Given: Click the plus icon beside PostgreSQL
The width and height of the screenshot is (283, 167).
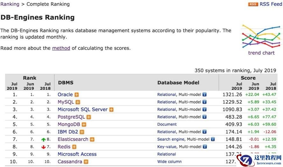Looking at the screenshot, I should [x=89, y=117].
